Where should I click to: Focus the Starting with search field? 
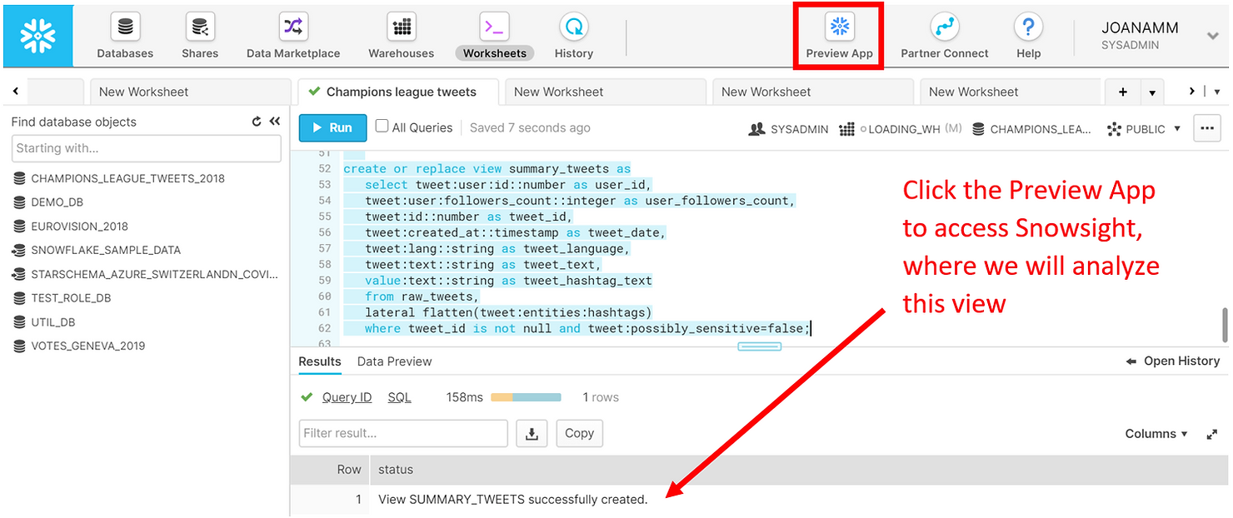tap(147, 148)
